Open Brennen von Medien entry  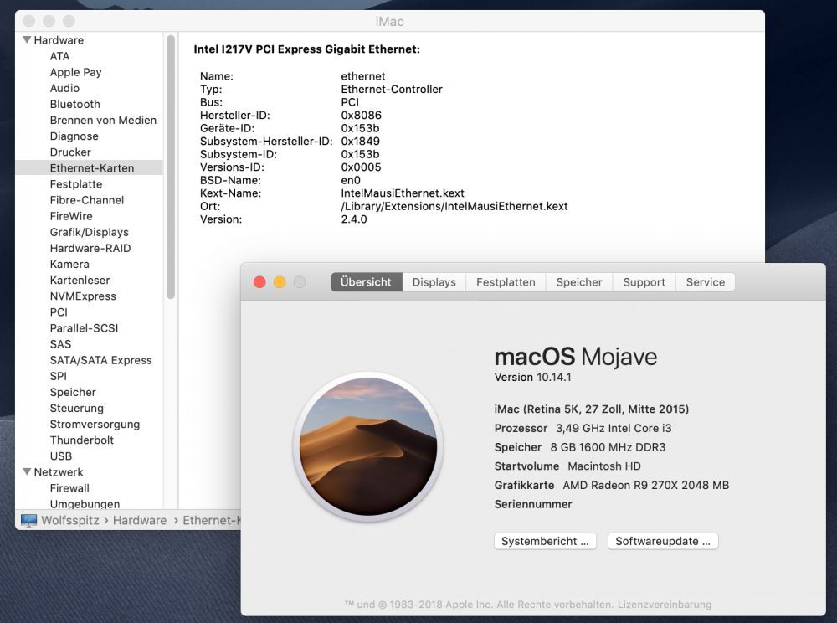(x=103, y=120)
